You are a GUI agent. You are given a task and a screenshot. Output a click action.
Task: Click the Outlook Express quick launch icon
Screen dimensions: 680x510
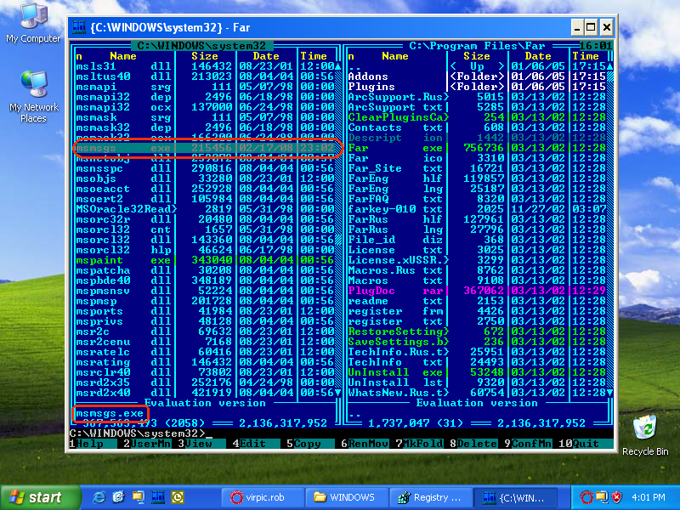pos(118,497)
